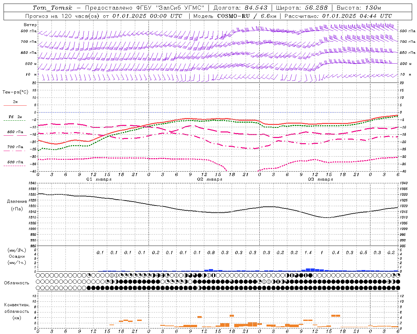The image size is (417, 334).
Task: Select the 0.8 precipitation value
Action: pos(211,253)
